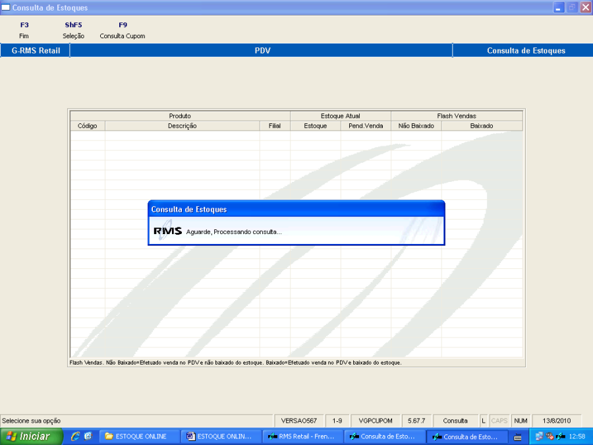Click the network computers tray icon
593x445 pixels.
tap(539, 436)
